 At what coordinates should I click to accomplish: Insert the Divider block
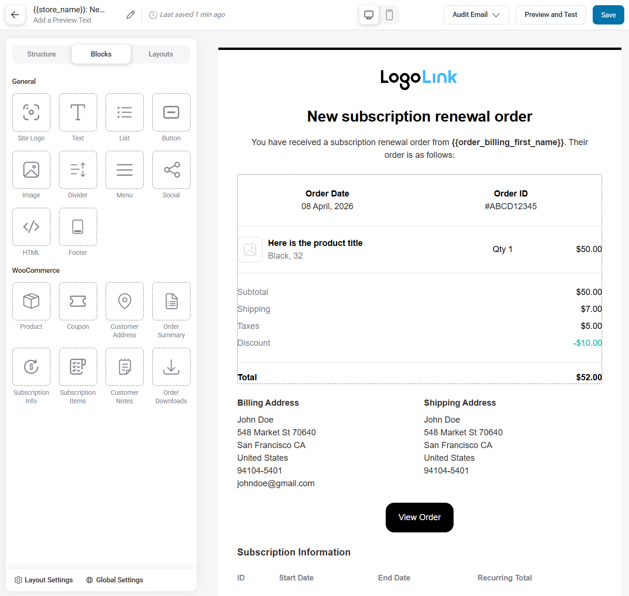[78, 170]
